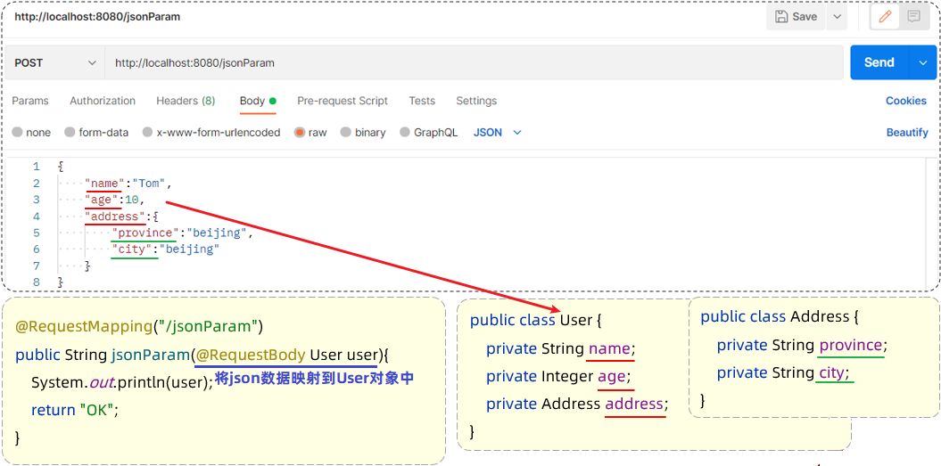Open the Pre-request Script tab
Image resolution: width=941 pixels, height=466 pixels.
(343, 102)
